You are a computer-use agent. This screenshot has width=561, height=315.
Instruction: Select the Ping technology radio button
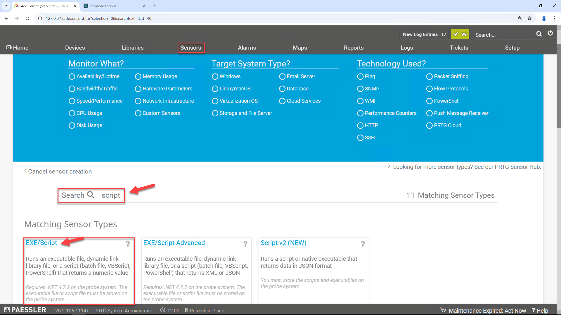coord(360,76)
